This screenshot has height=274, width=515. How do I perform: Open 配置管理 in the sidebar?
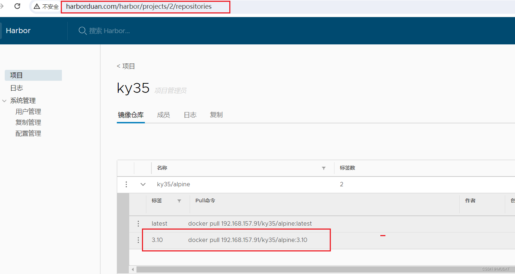[x=28, y=134]
